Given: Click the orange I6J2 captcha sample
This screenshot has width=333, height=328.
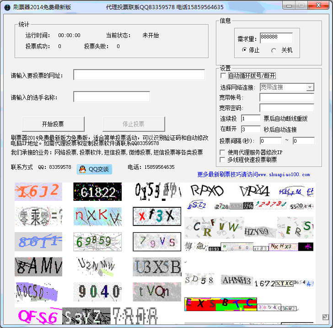Looking at the screenshot, I should [38, 192].
